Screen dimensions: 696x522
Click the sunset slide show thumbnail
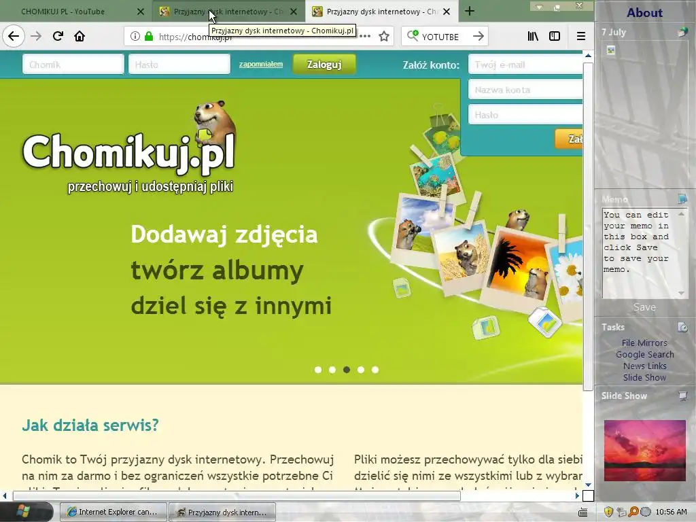coord(644,451)
